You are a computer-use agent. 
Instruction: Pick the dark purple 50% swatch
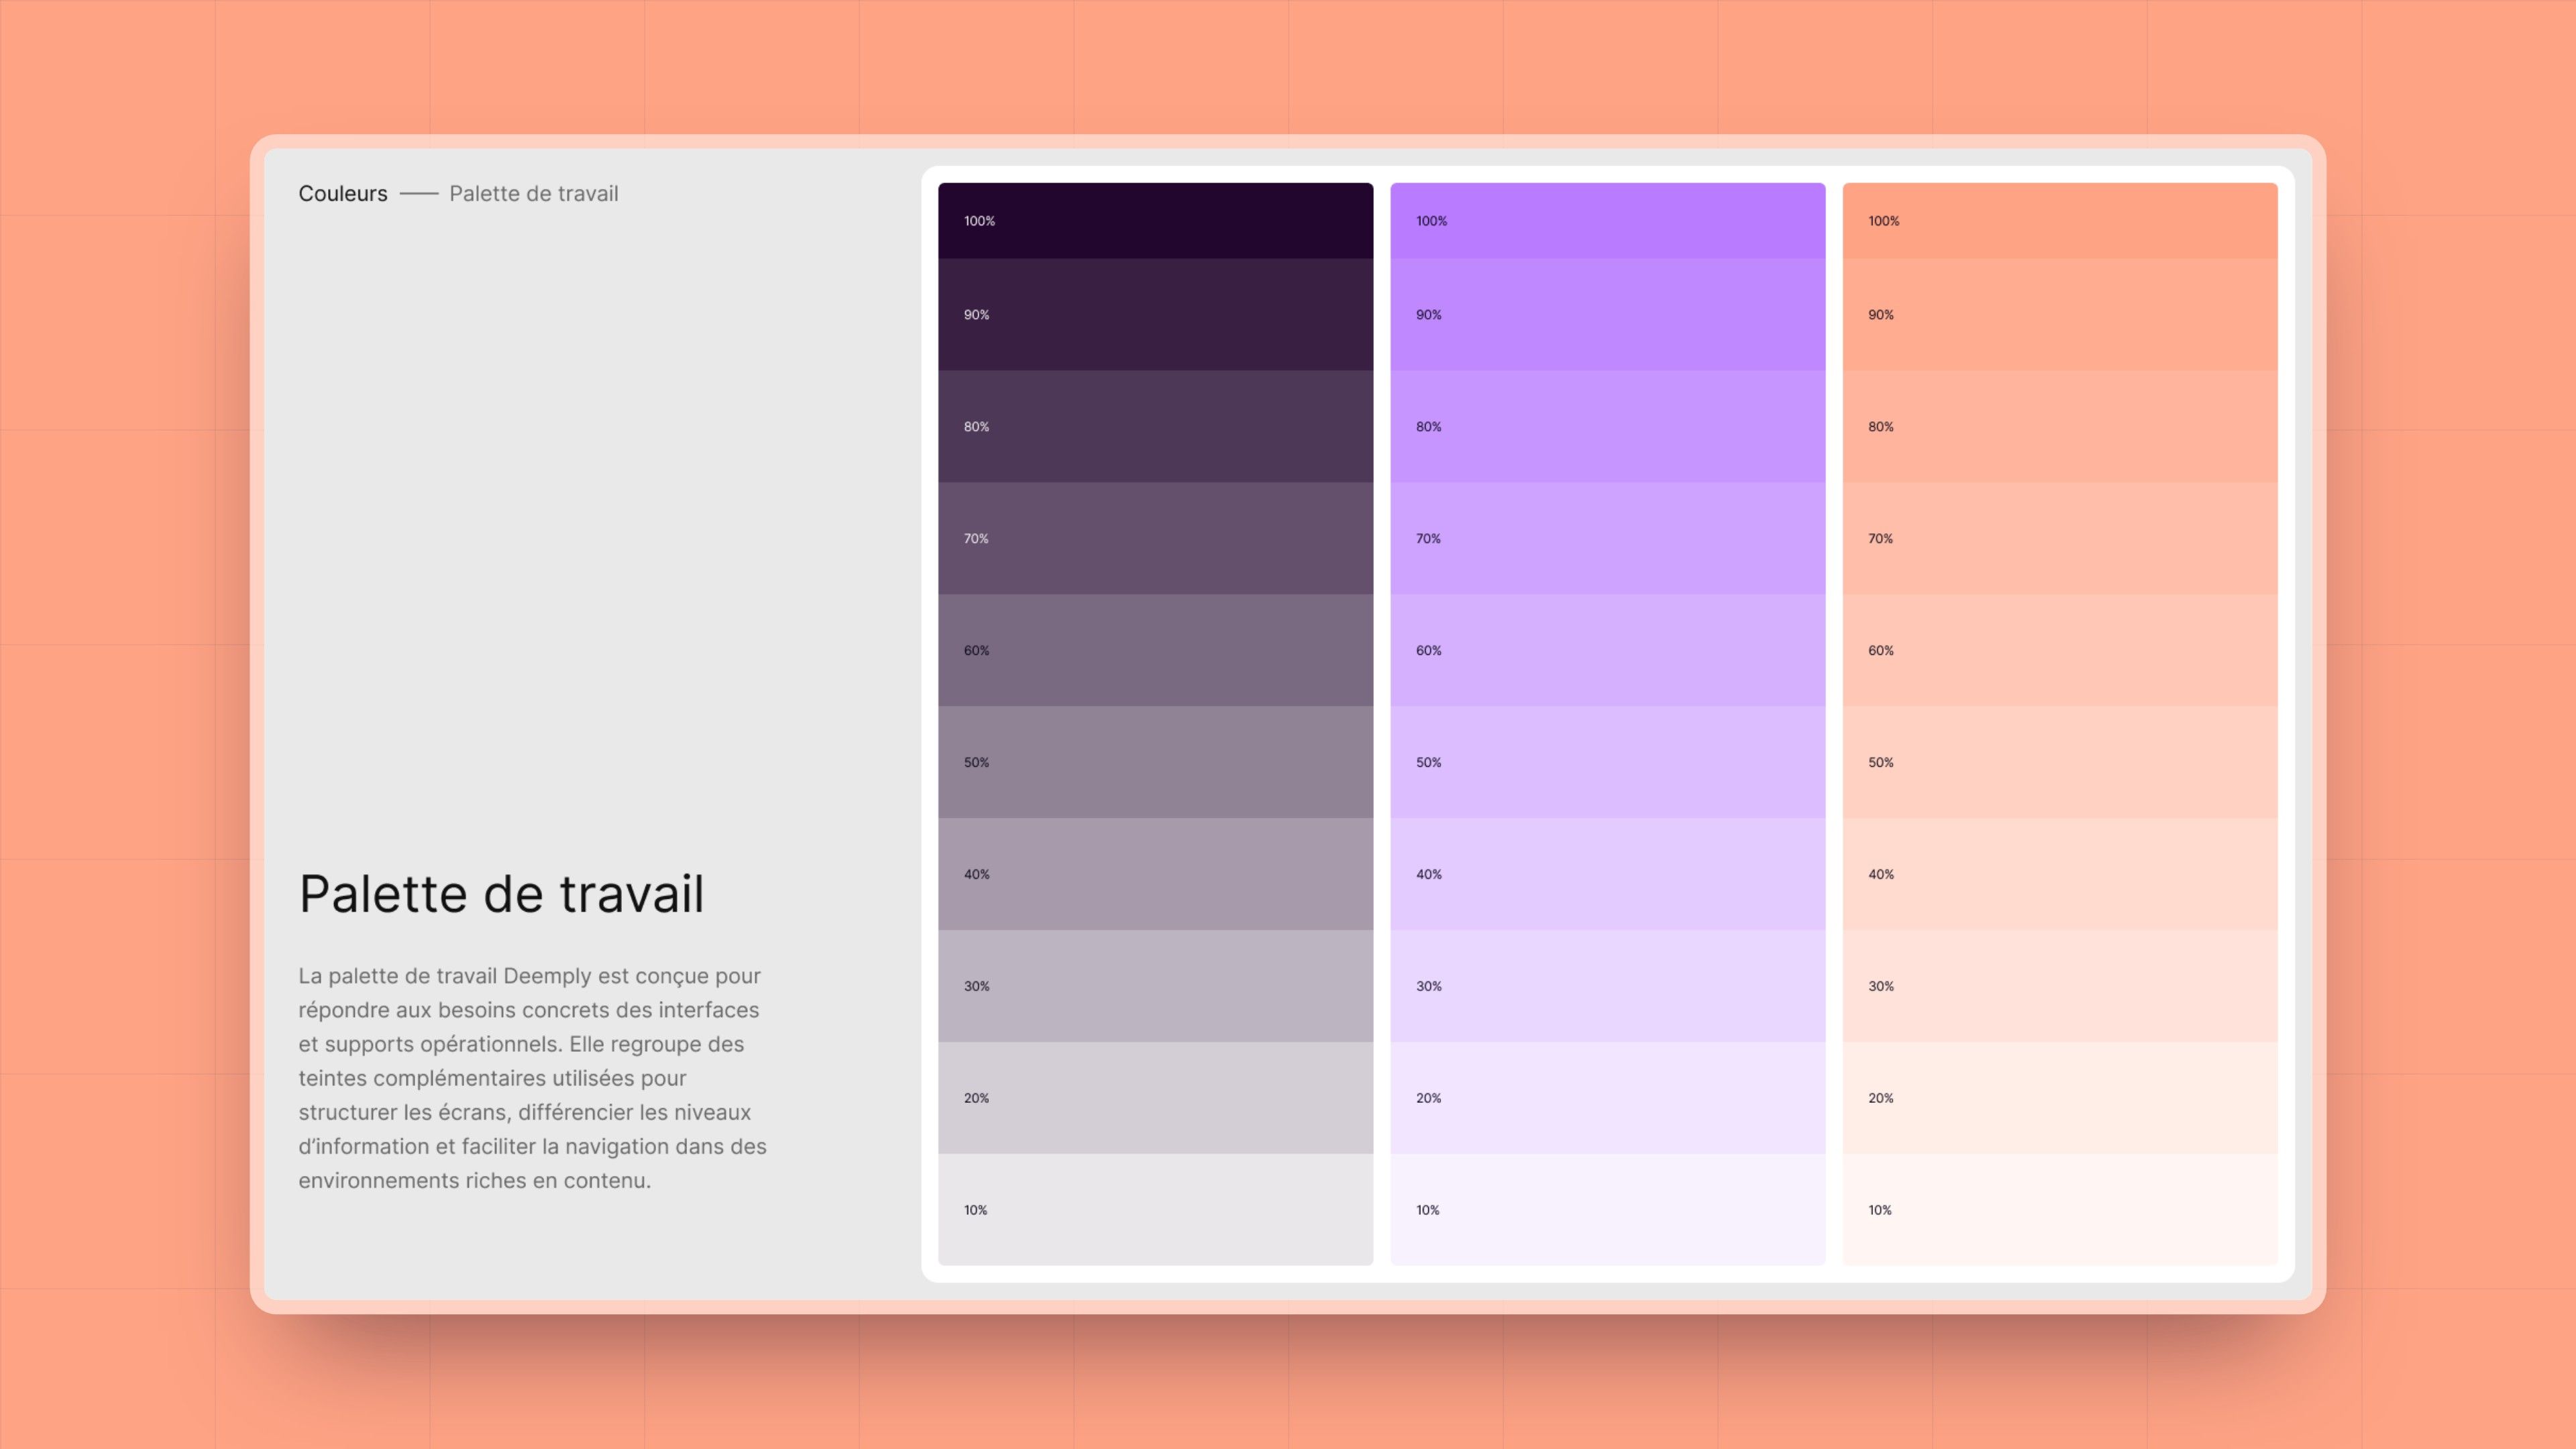[x=1155, y=763]
